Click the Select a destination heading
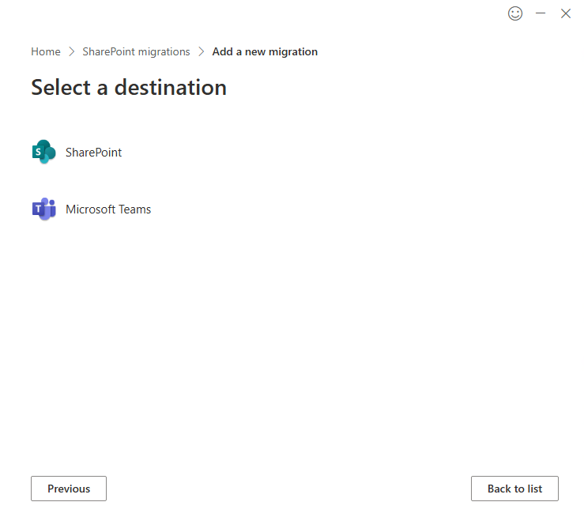Screen dimensions: 584x517 [129, 87]
